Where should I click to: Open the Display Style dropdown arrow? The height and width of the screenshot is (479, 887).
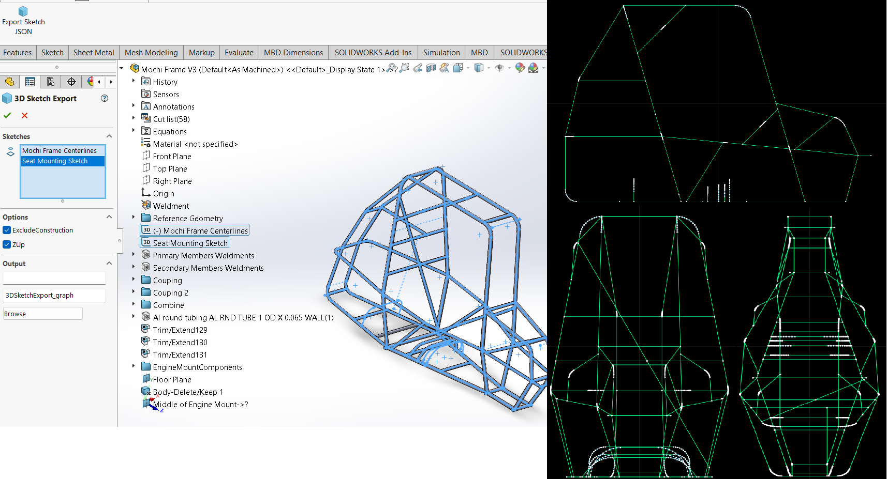point(489,68)
